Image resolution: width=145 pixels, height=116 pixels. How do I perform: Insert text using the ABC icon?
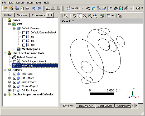(110, 8)
